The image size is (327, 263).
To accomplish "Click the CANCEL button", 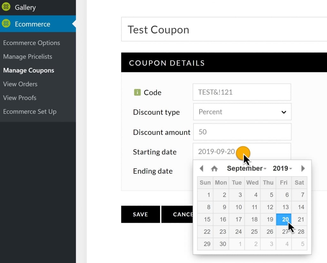I will [182, 215].
